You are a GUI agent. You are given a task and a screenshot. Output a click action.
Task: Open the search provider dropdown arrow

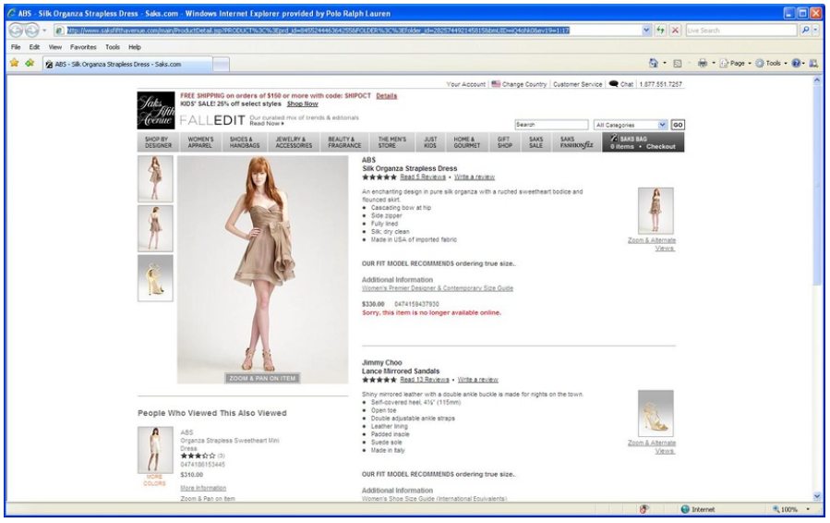pos(816,30)
